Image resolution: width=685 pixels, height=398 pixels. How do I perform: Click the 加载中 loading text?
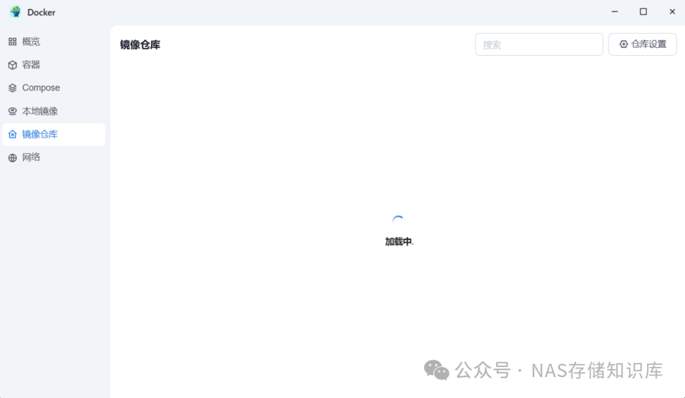tap(398, 241)
